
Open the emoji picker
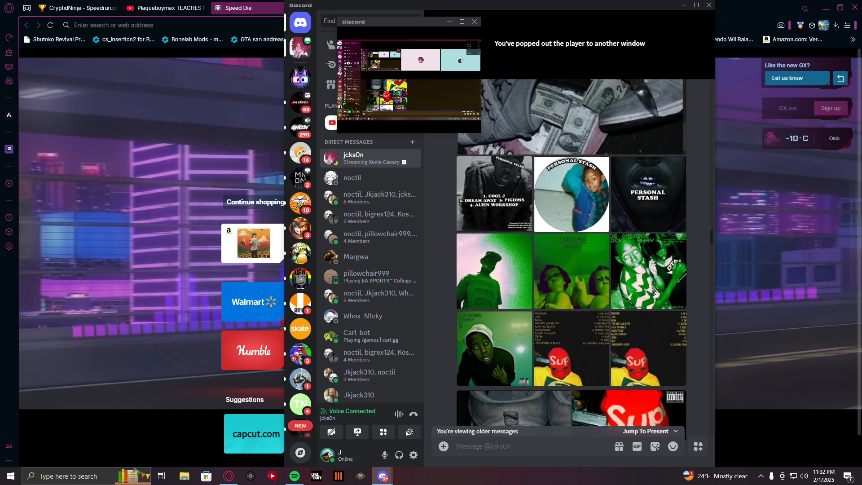pyautogui.click(x=673, y=446)
